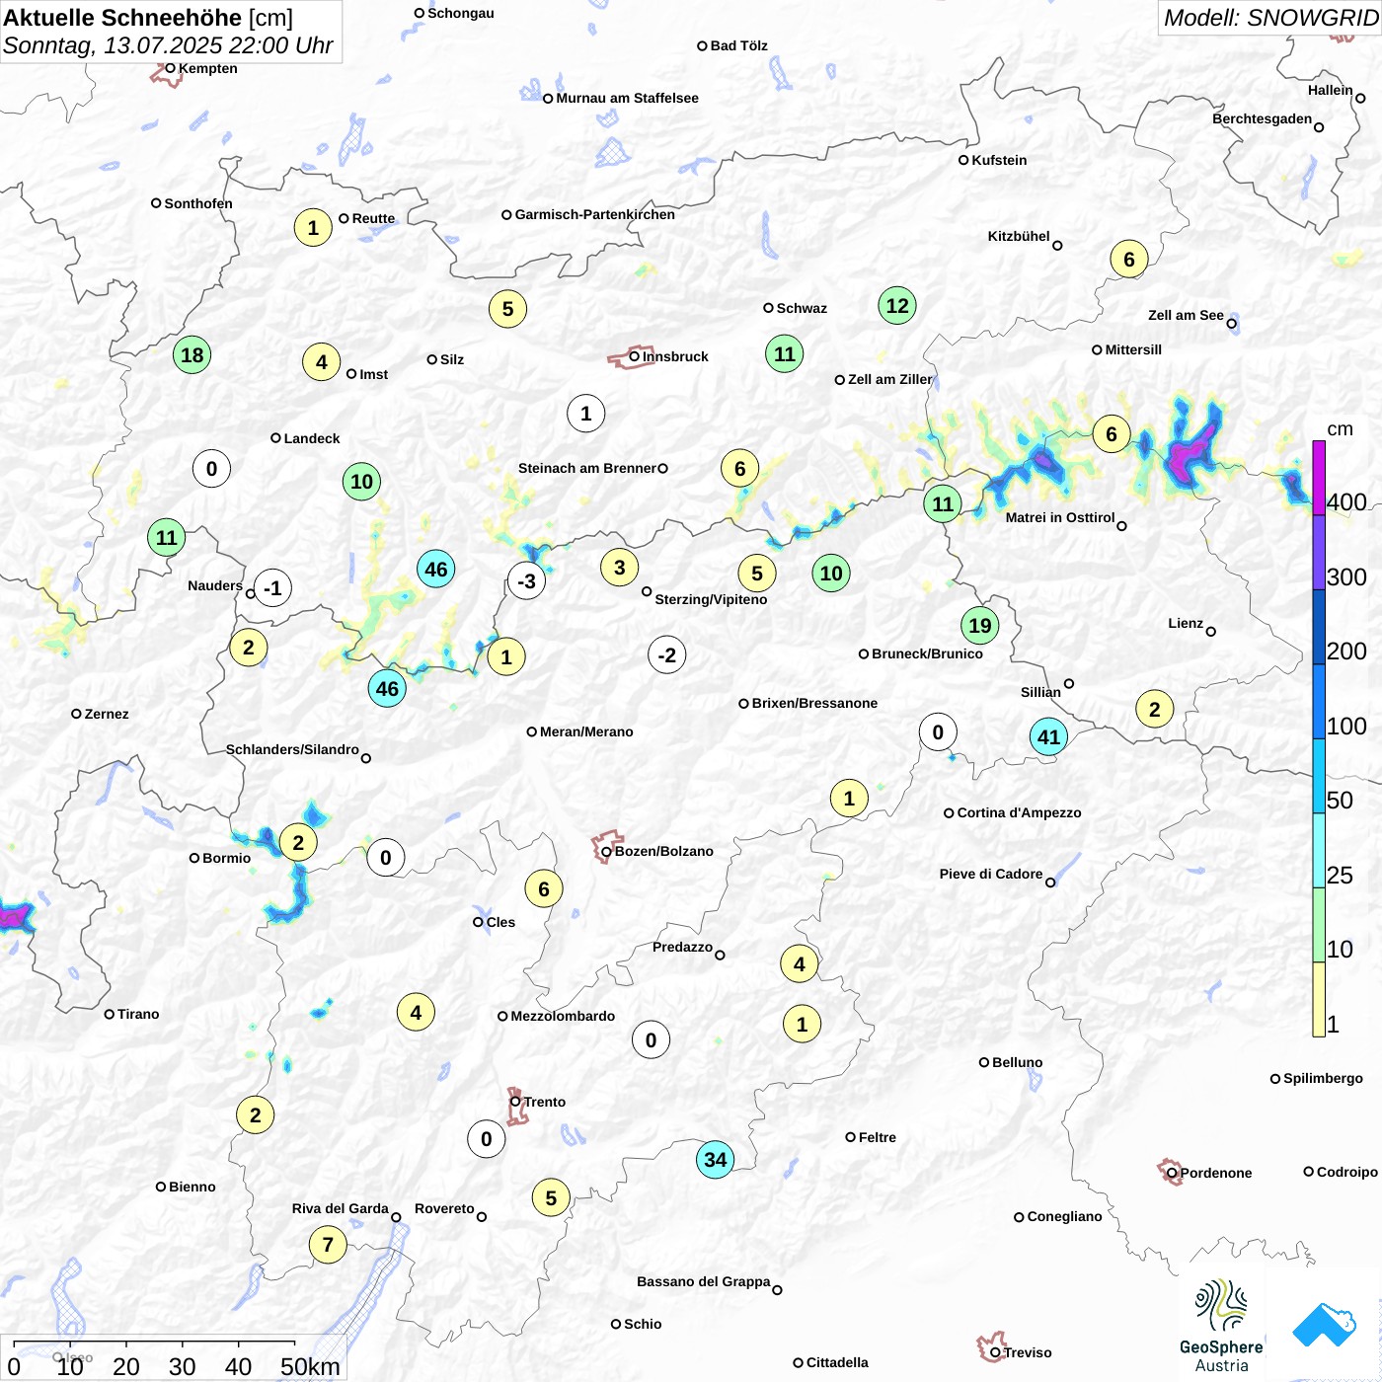Click the 50km scale bar label

[310, 1366]
